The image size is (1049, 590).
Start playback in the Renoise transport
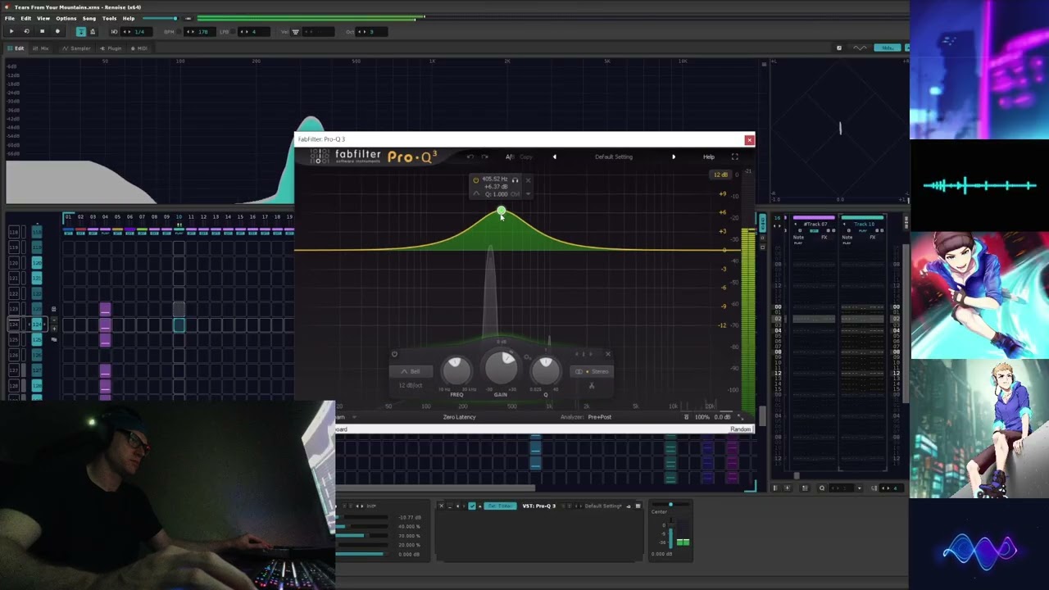point(11,31)
